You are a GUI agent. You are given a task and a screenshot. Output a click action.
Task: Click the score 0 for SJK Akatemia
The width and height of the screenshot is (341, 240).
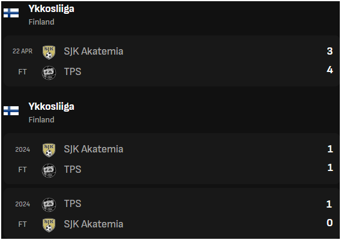tap(330, 223)
